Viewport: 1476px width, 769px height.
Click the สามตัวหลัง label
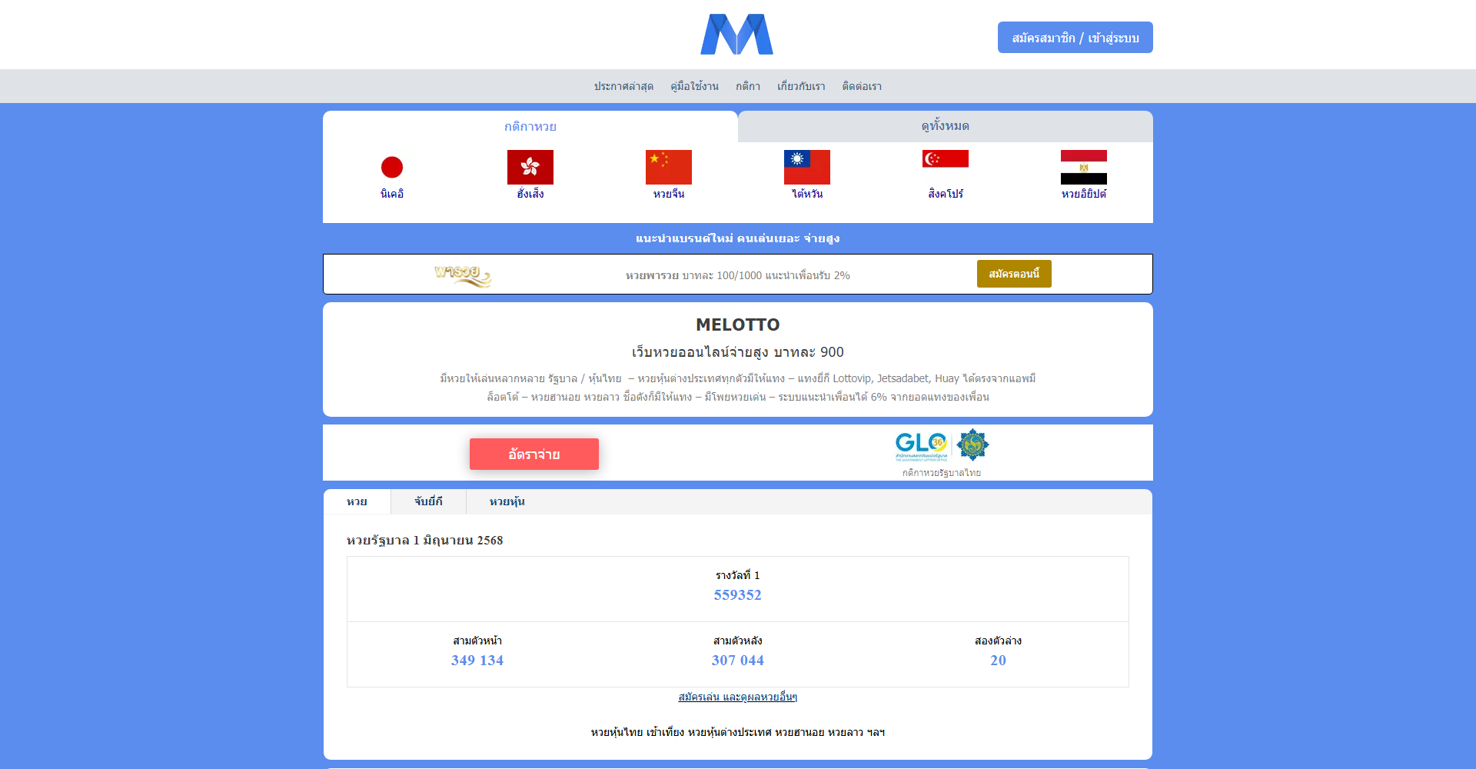click(738, 641)
